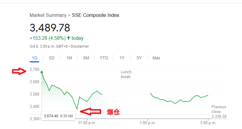Switch to the 5D chart tab
This screenshot has height=129, width=242.
52,58
